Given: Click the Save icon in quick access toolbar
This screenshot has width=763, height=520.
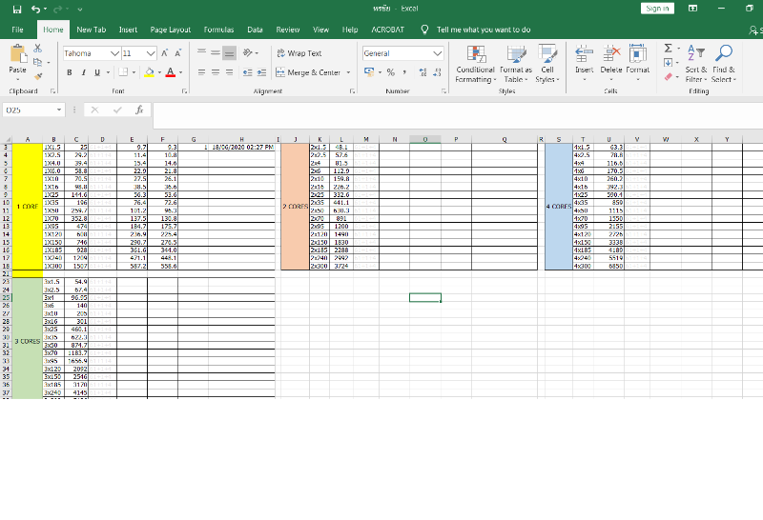Looking at the screenshot, I should pyautogui.click(x=11, y=9).
